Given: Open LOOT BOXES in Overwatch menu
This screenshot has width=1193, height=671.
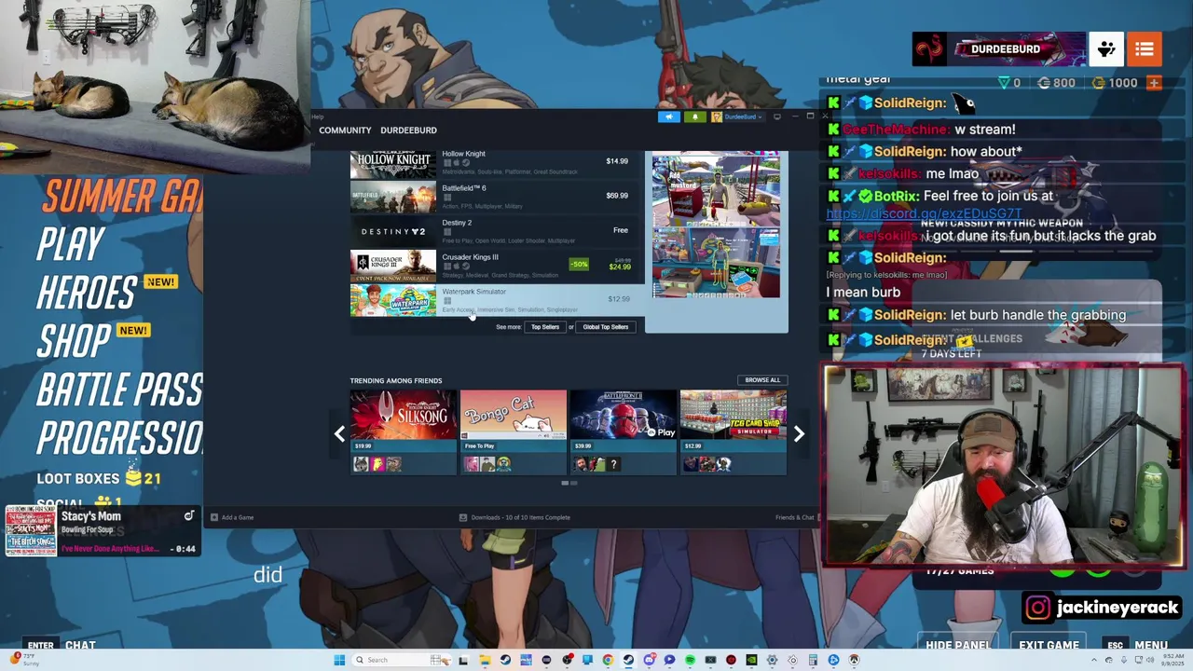Looking at the screenshot, I should 99,479.
